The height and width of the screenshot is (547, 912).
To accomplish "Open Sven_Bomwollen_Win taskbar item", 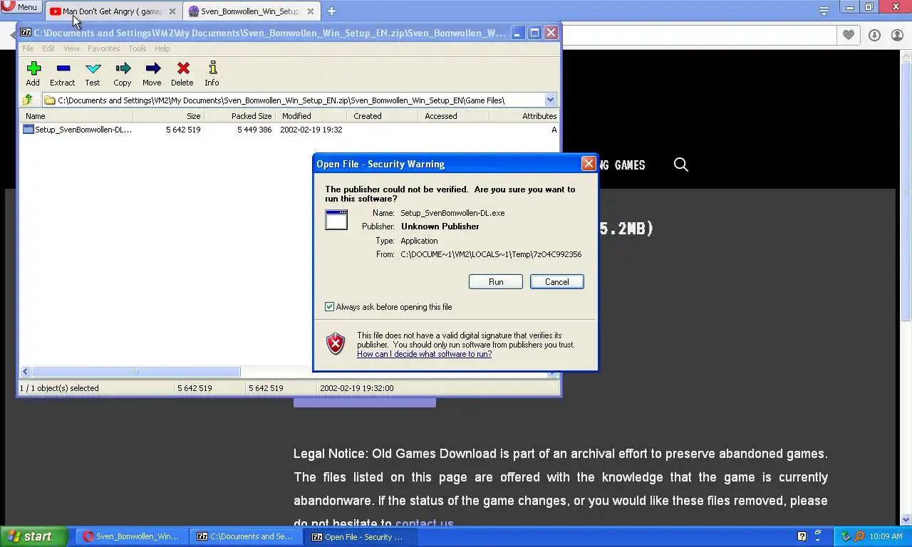I will pos(131,536).
